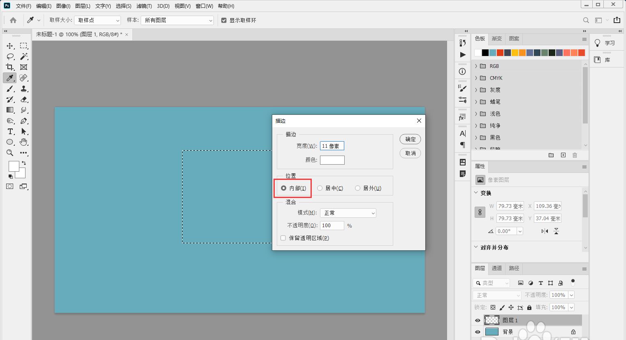The image size is (626, 340).
Task: Open the Actions play panel icon
Action: coord(463,55)
